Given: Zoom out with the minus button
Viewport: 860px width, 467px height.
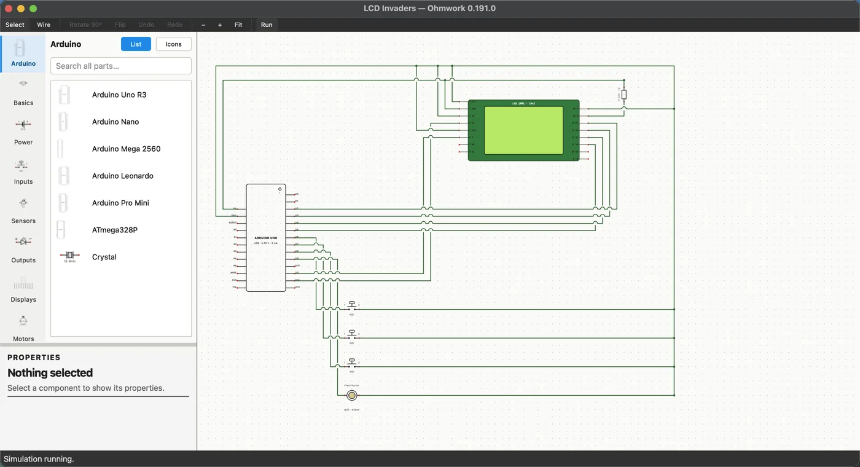Looking at the screenshot, I should coord(203,25).
